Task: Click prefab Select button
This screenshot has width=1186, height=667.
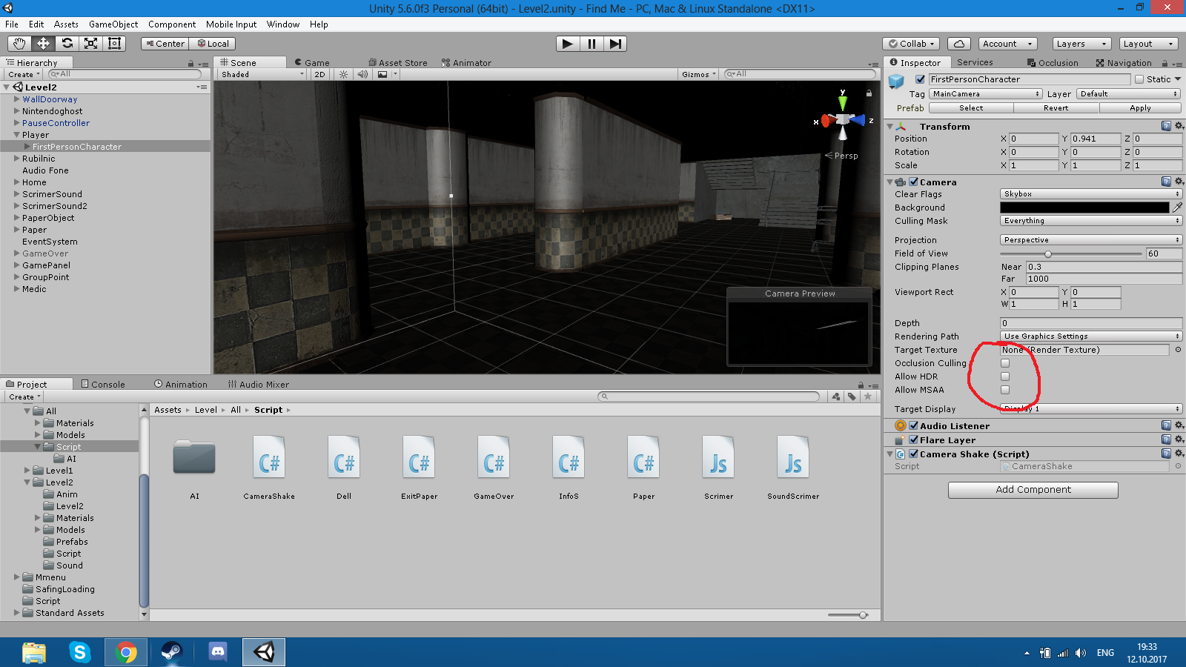Action: [x=971, y=108]
